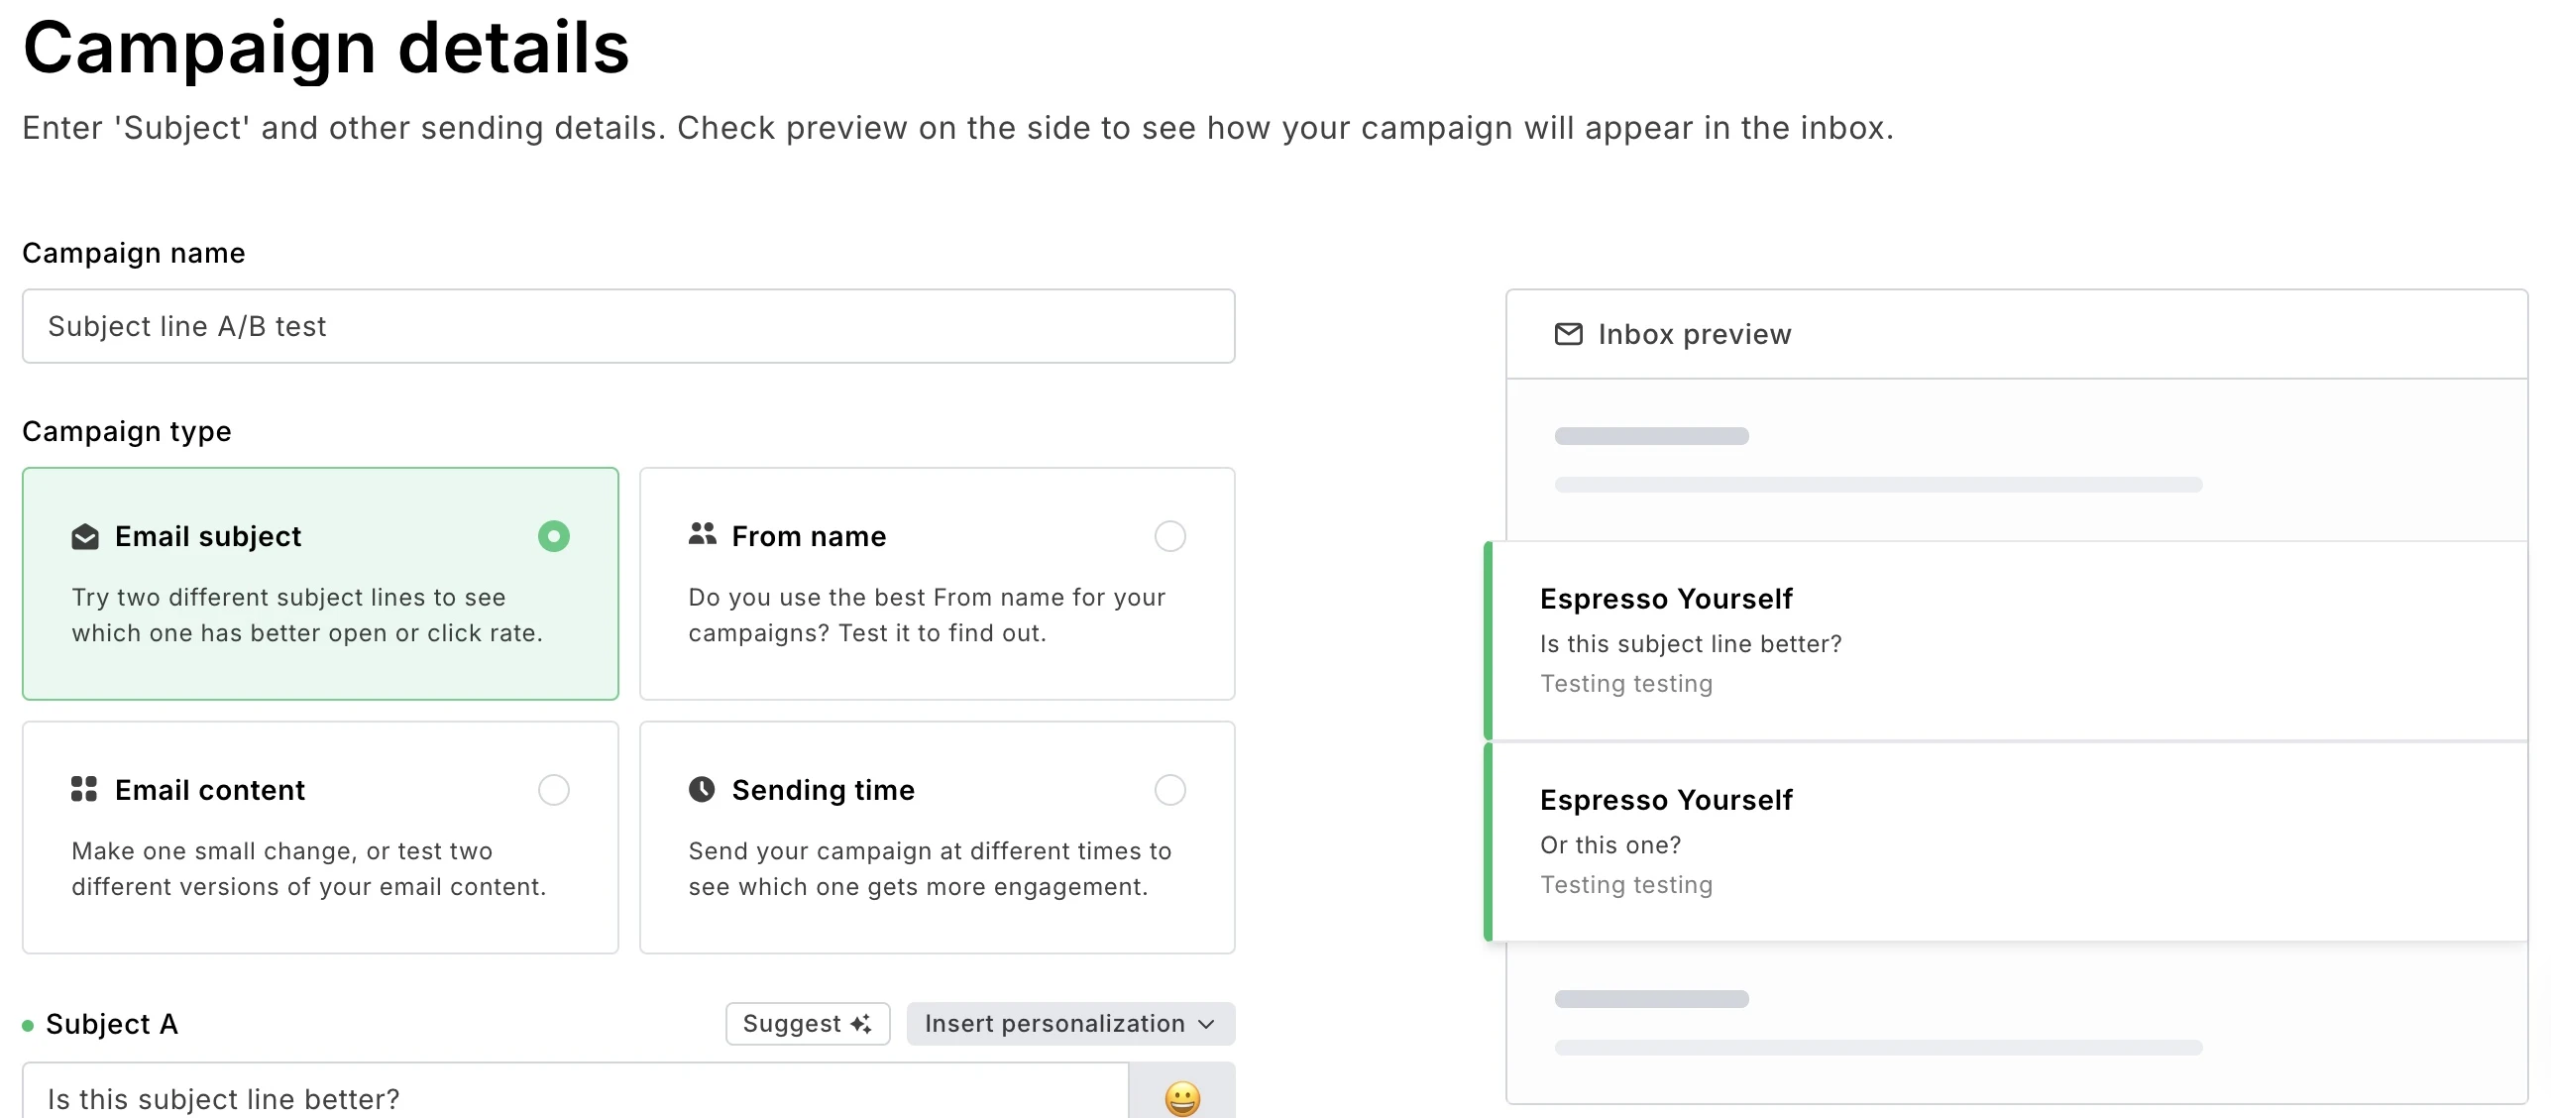Viewport: 2551px width, 1118px height.
Task: Click the From name campaign type card description
Action: (927, 615)
